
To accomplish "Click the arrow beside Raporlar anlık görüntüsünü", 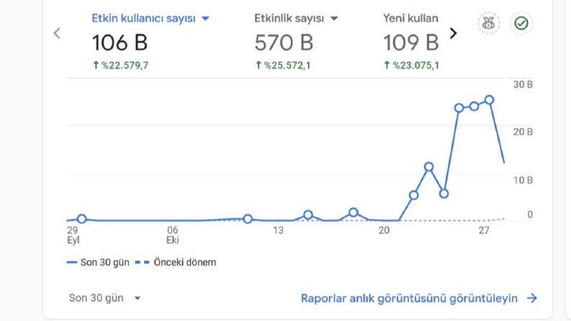I will pos(532,298).
